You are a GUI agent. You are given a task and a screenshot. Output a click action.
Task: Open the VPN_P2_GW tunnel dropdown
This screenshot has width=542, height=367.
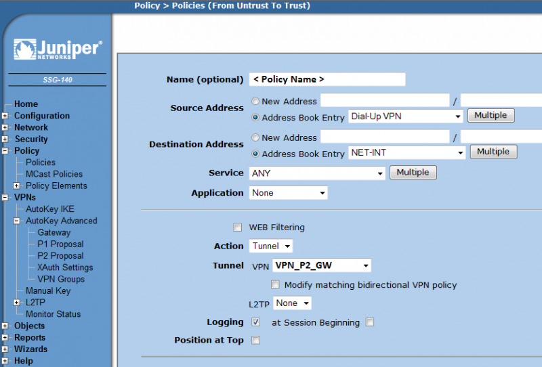pyautogui.click(x=321, y=265)
